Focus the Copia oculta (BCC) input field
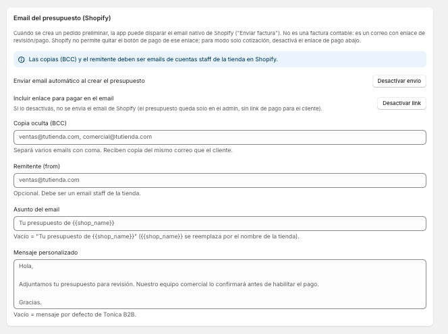The width and height of the screenshot is (448, 334). [220, 137]
